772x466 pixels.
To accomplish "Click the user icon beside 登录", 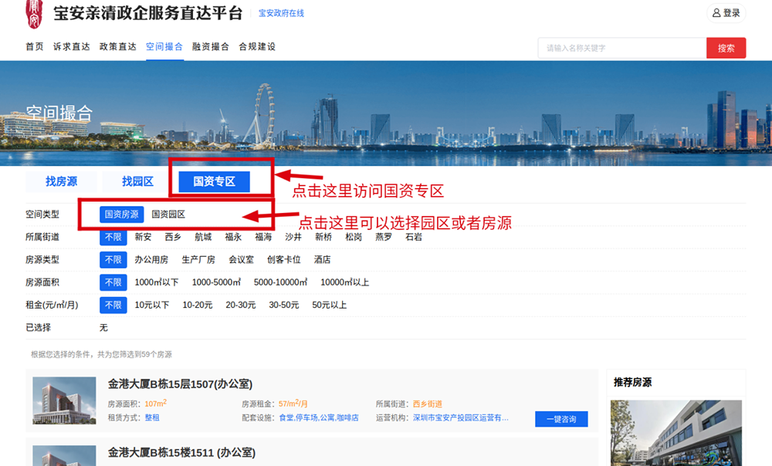I will pos(716,13).
